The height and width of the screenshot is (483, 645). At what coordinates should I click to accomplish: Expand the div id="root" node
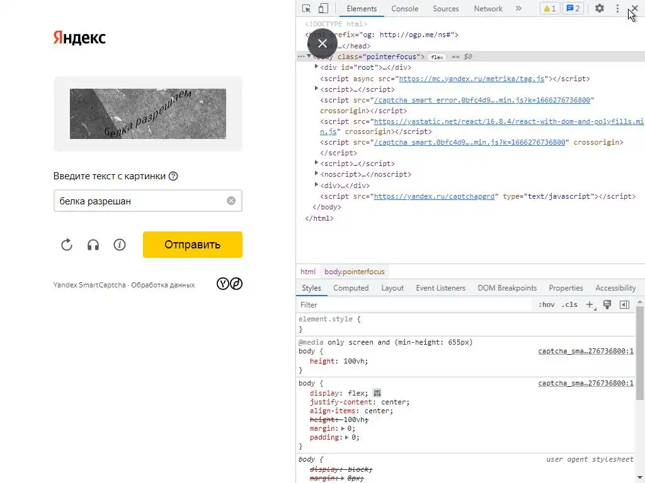(316, 66)
